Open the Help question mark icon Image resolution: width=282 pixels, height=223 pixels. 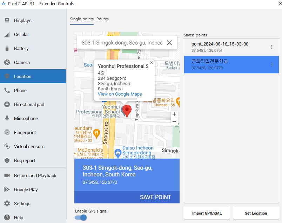click(7, 217)
